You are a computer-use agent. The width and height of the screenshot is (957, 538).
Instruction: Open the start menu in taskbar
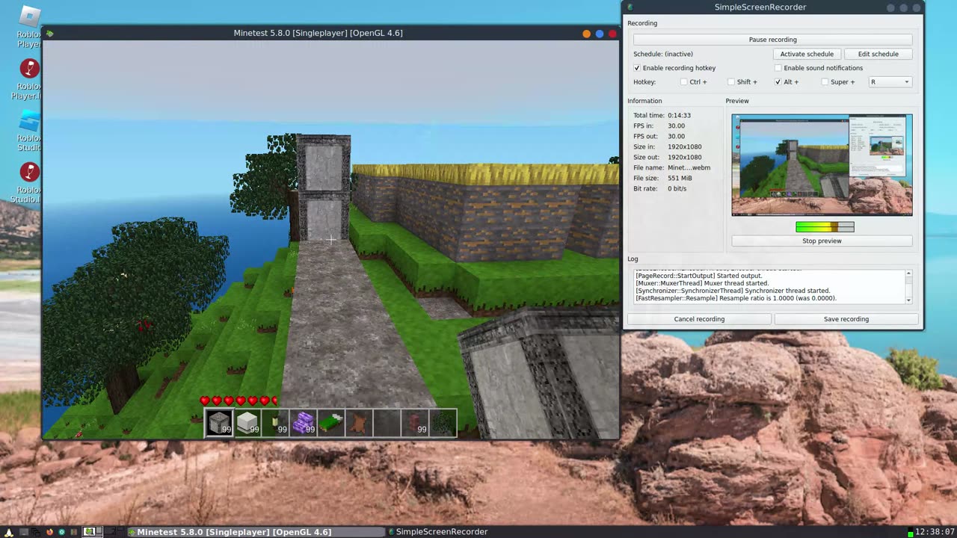pos(9,531)
